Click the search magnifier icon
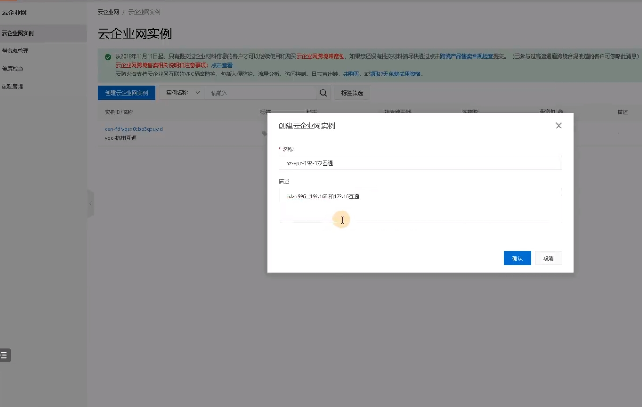Viewport: 642px width, 407px height. tap(323, 93)
